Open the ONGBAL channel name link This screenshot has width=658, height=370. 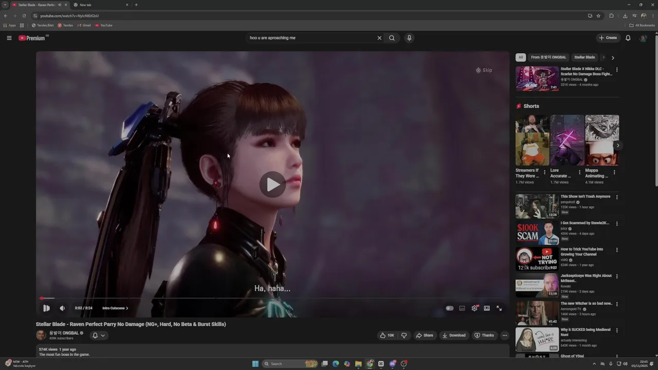coord(64,333)
